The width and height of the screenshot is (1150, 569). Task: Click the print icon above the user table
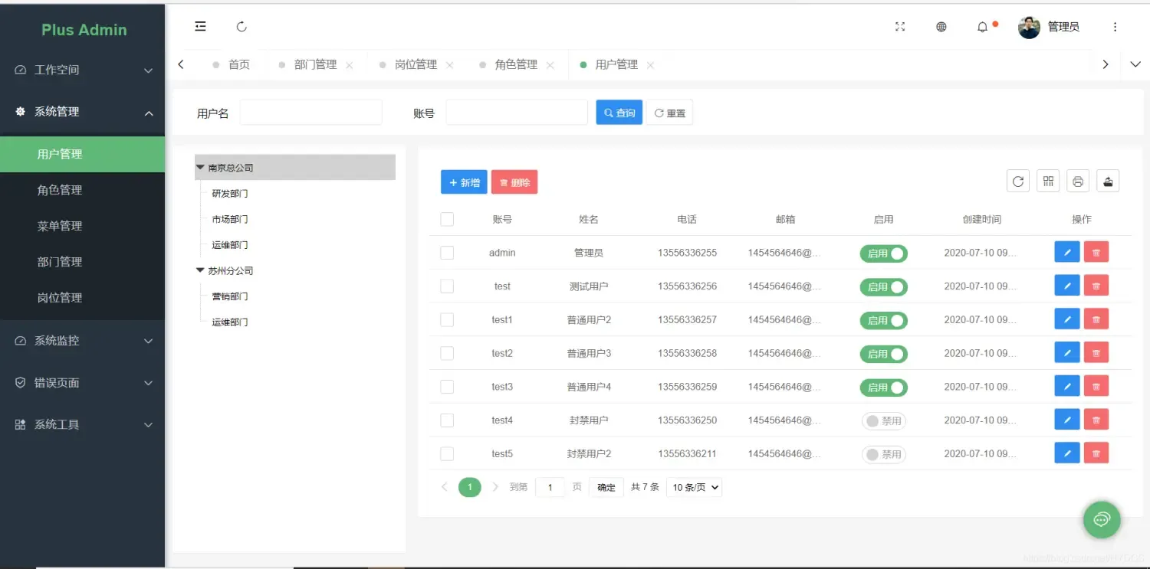1077,181
